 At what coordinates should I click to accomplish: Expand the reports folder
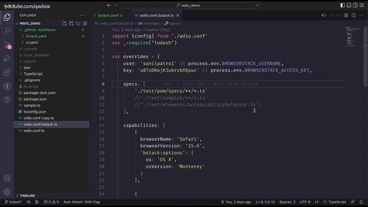click(x=30, y=62)
